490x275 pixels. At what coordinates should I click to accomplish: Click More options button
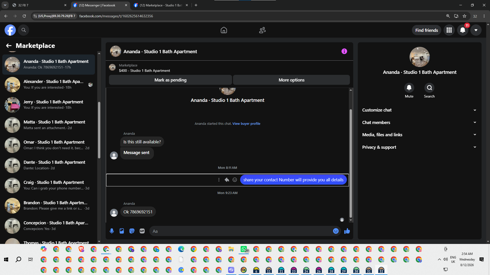pyautogui.click(x=291, y=80)
